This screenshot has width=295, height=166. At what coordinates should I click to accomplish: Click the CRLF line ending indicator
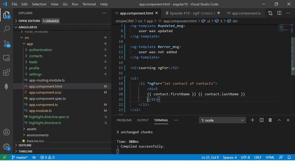(x=258, y=157)
